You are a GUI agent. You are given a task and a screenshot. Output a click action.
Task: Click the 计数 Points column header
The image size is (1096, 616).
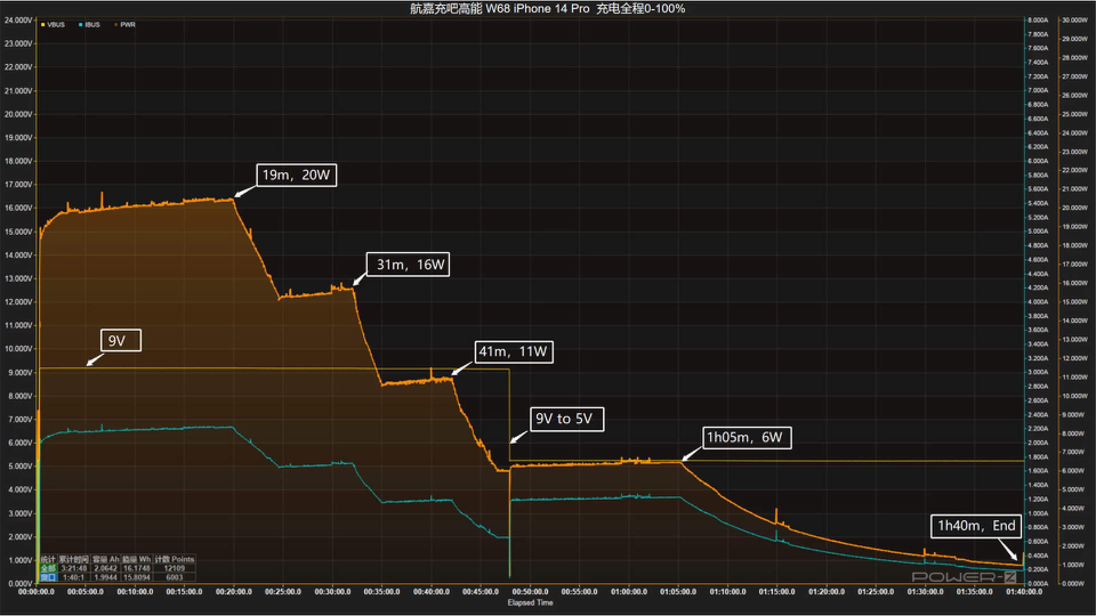[174, 560]
